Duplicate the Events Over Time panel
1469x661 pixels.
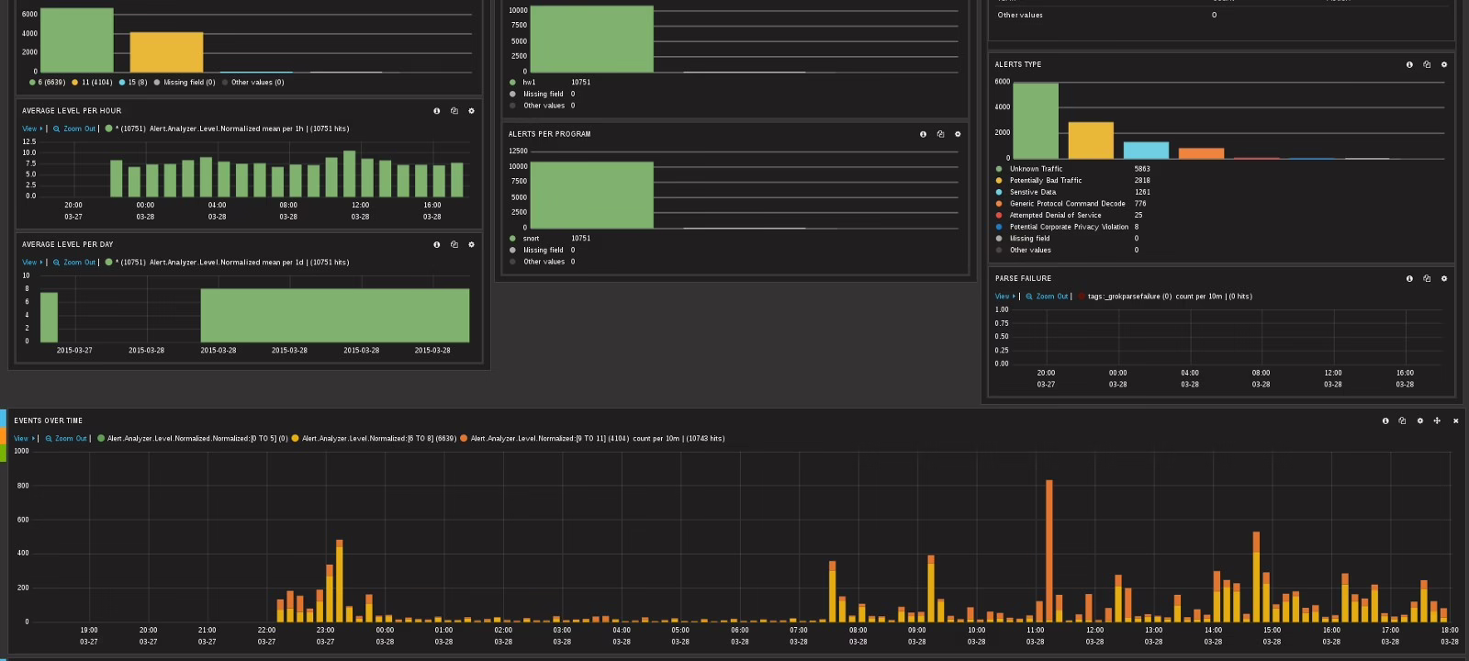(x=1402, y=421)
